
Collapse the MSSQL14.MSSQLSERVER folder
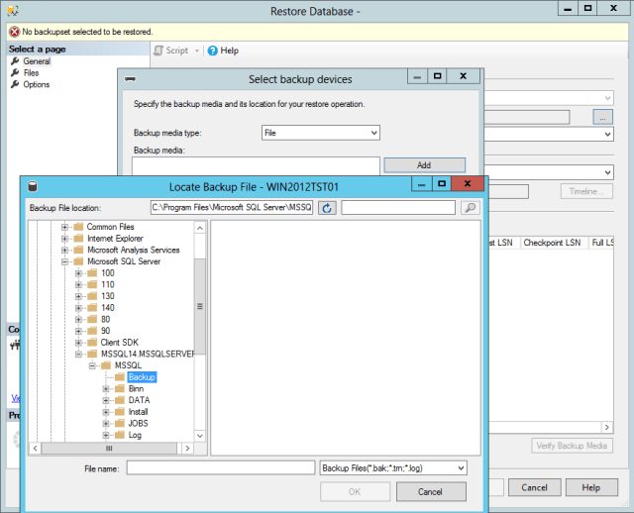[78, 355]
